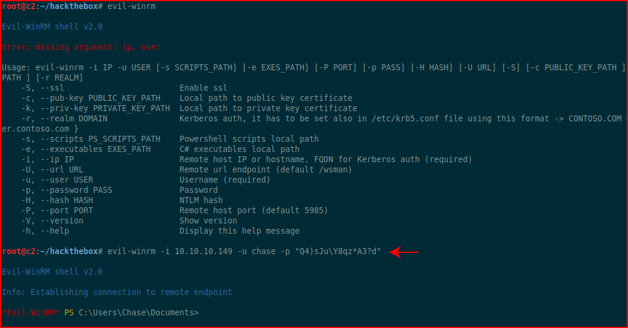The width and height of the screenshot is (628, 328).
Task: Click the -k, --priv-key PRIVATE_KEY_PATH option
Action: (x=95, y=109)
